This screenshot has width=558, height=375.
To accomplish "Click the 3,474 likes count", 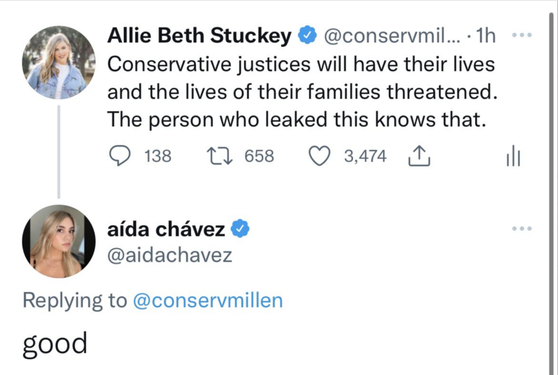I will 365,157.
